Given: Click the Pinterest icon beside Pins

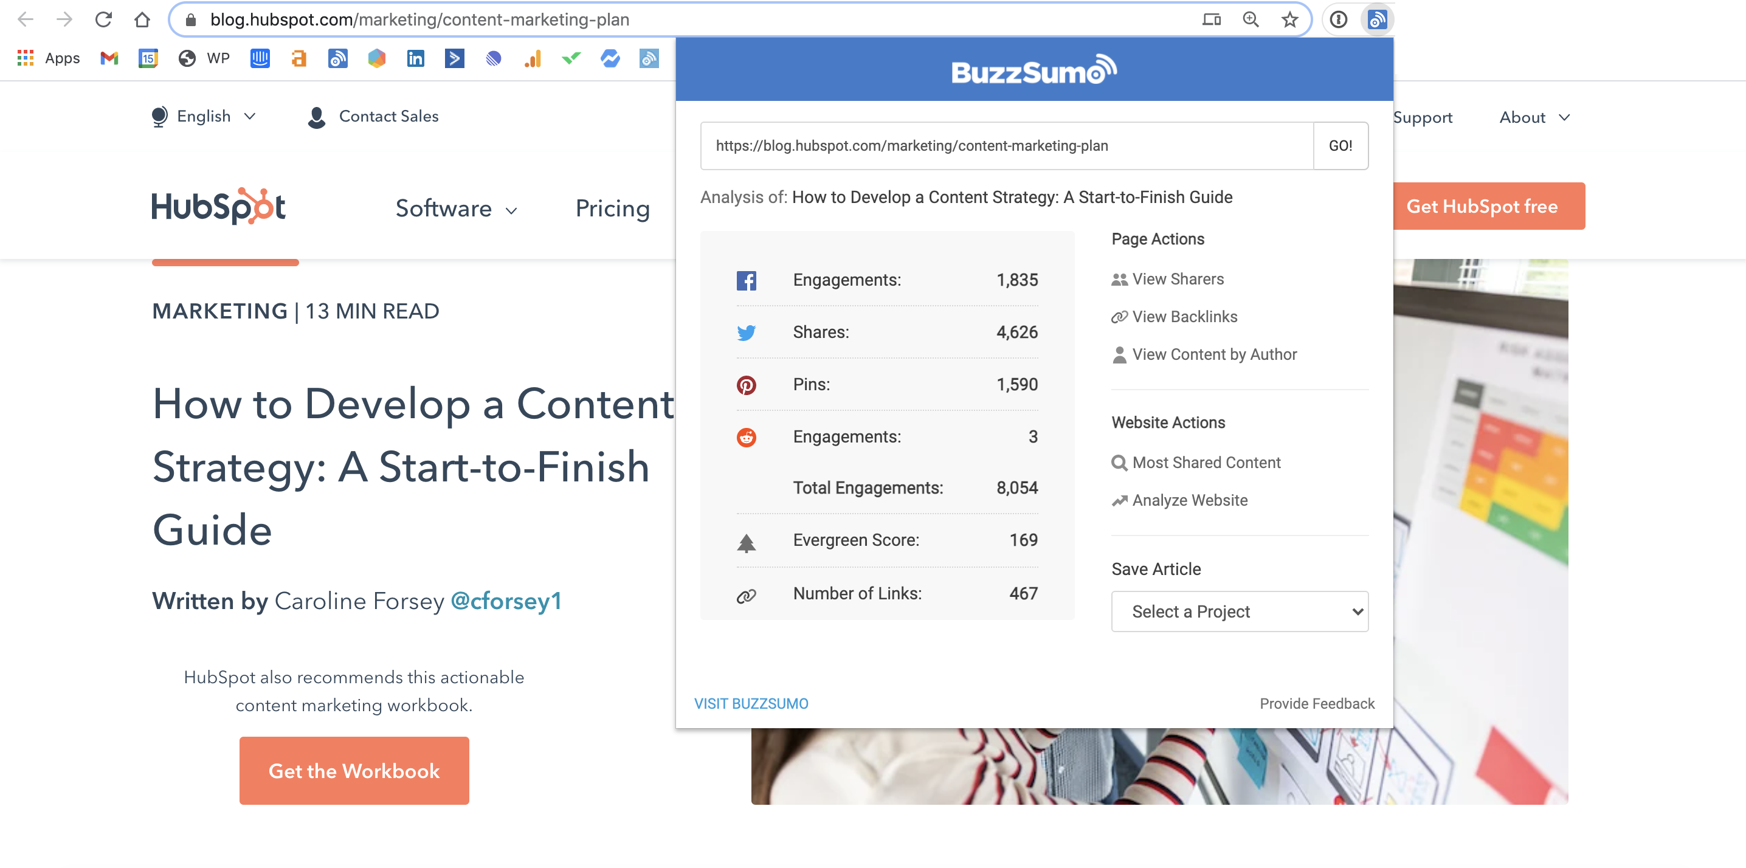Looking at the screenshot, I should (x=745, y=385).
